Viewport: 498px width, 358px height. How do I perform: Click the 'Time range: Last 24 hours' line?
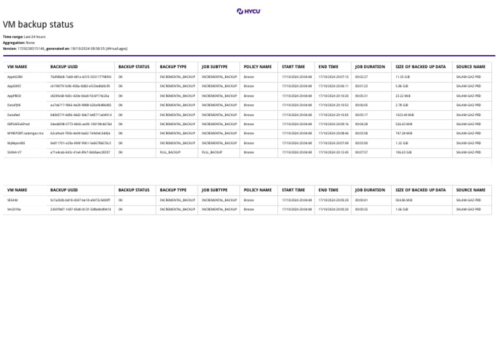(x=24, y=37)
